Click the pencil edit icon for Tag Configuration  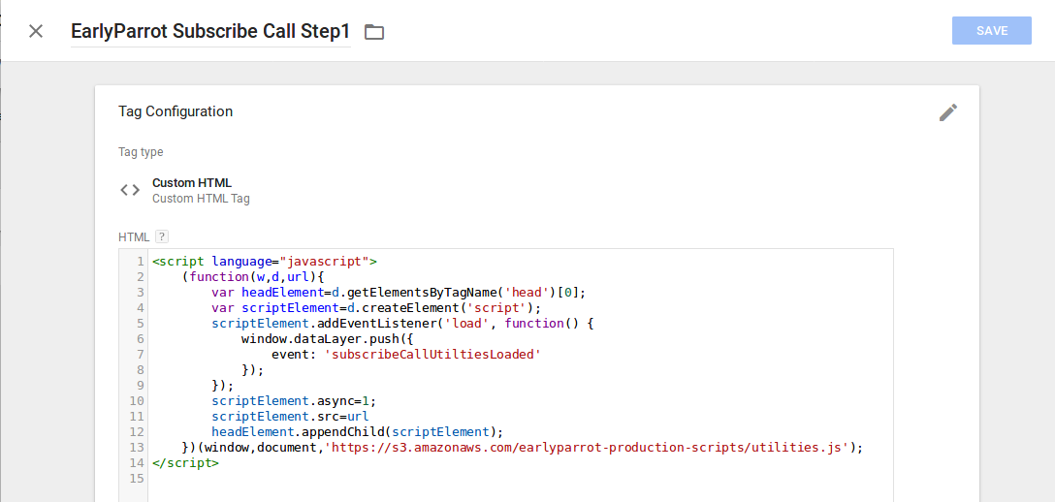coord(948,112)
